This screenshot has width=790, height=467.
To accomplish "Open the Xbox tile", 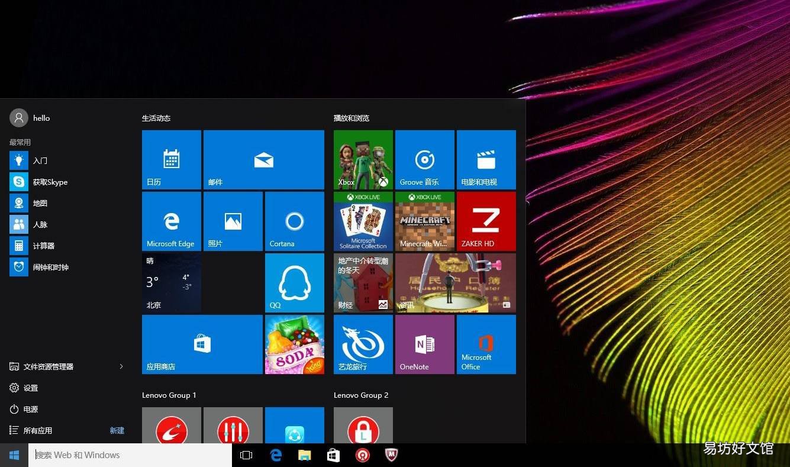I will (x=363, y=160).
